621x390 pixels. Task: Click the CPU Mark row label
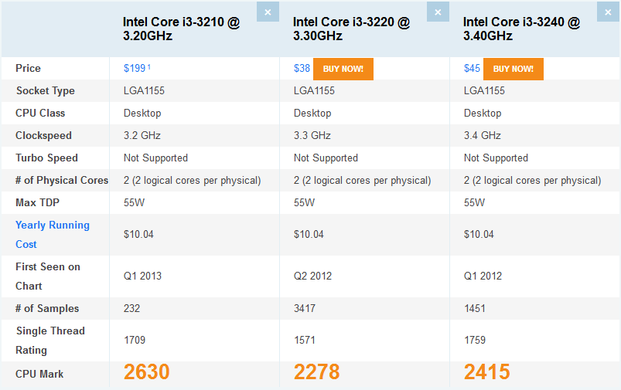[x=39, y=375]
